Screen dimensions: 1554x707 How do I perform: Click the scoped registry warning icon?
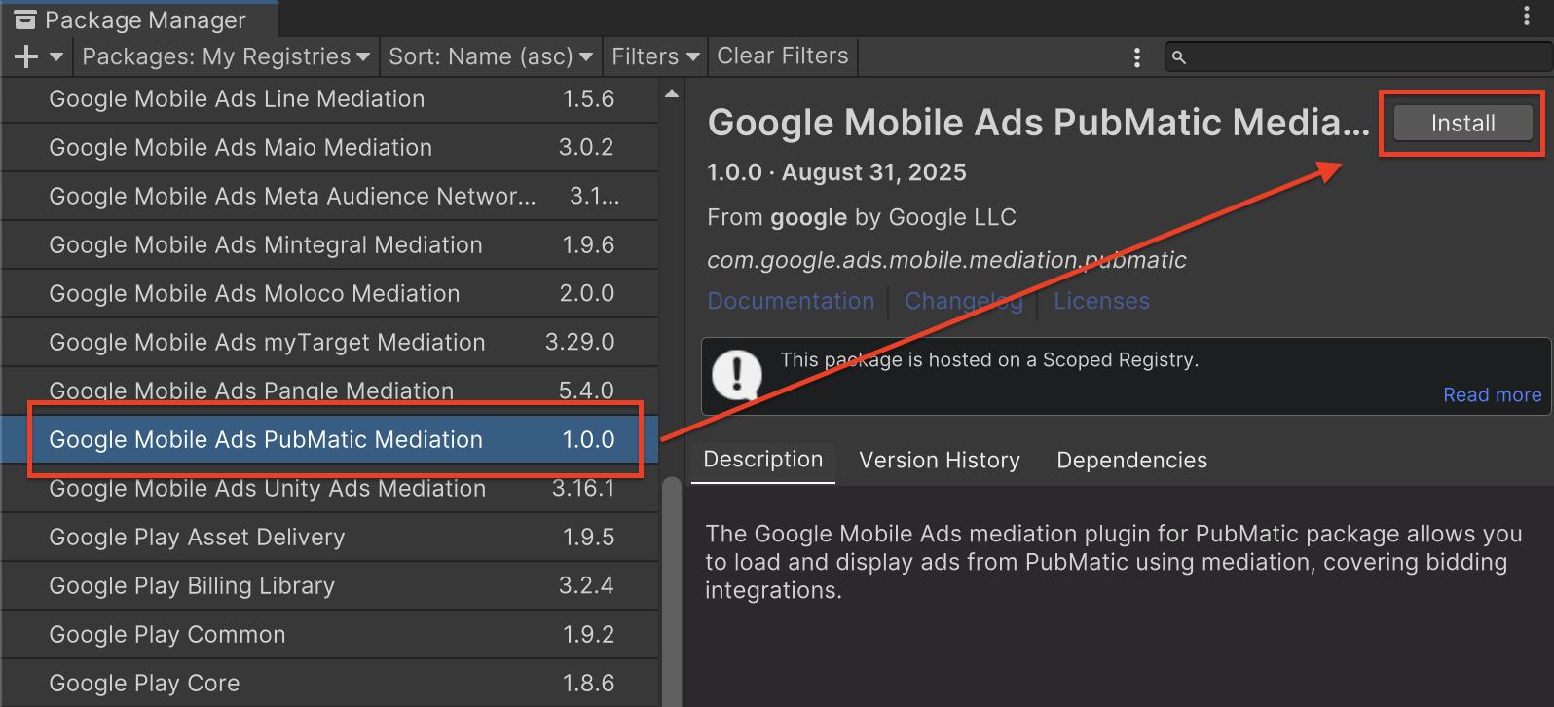click(x=737, y=375)
